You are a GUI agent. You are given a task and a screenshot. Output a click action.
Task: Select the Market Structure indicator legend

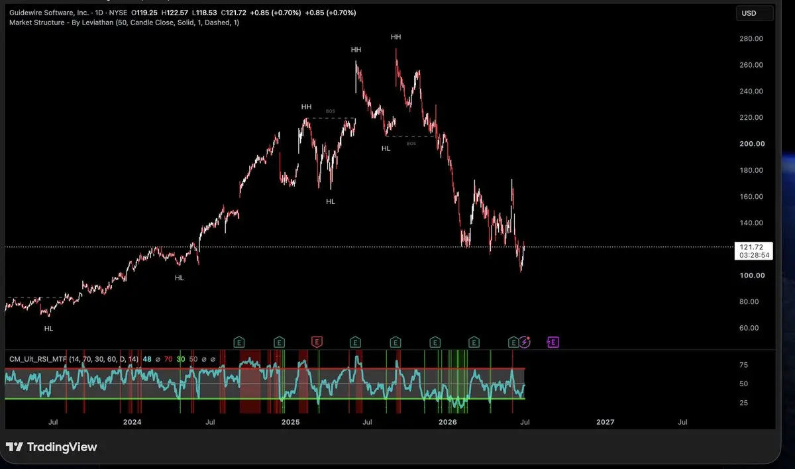coord(125,23)
